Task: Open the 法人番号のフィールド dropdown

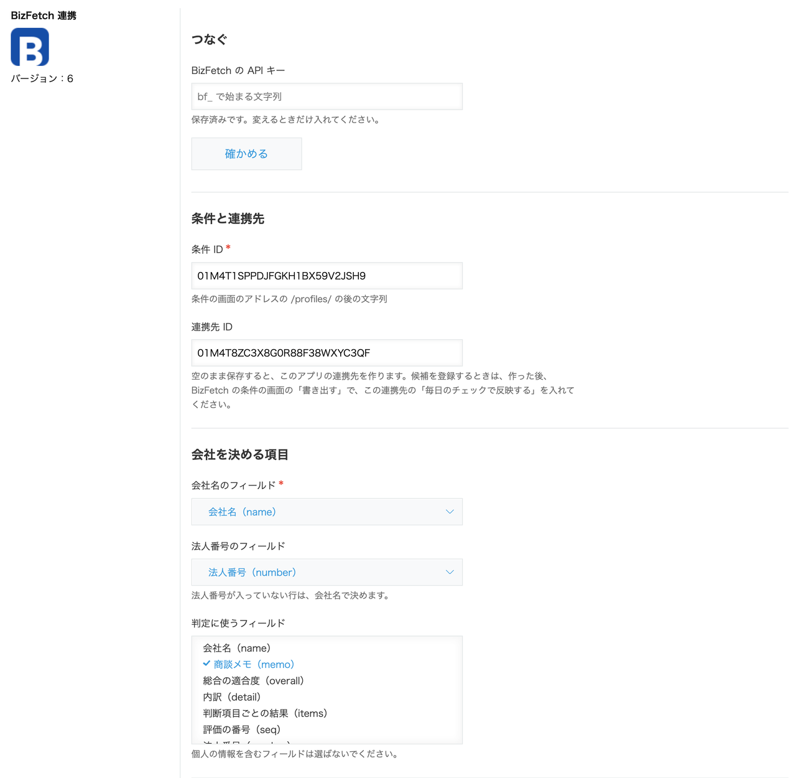Action: tap(326, 572)
